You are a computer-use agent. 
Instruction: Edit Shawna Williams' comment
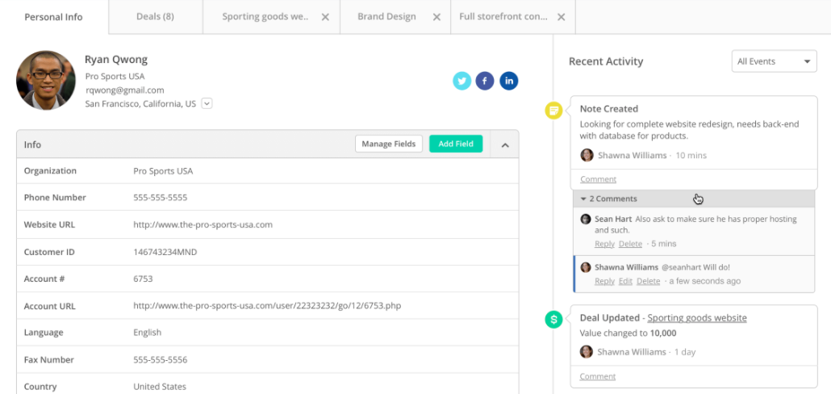click(x=625, y=281)
